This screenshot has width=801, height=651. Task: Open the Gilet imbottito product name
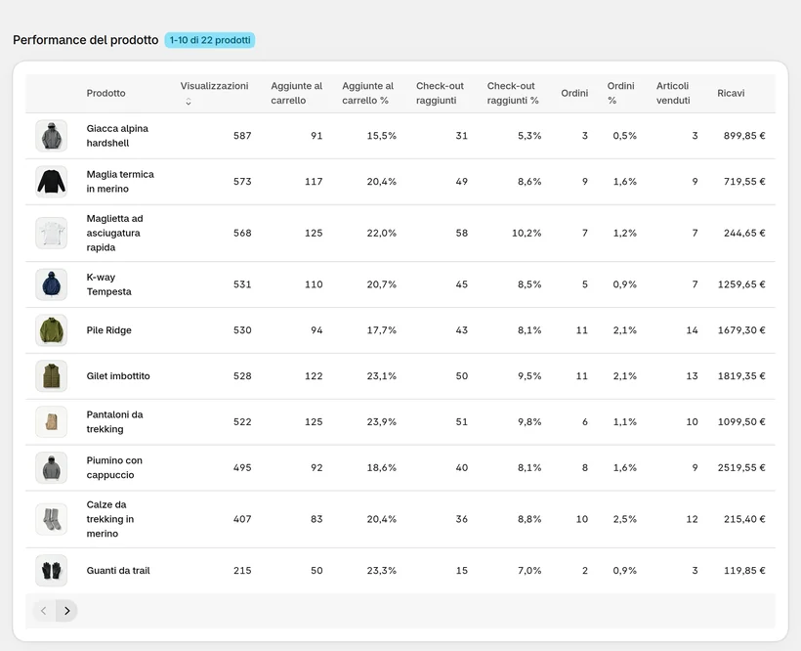(x=118, y=376)
